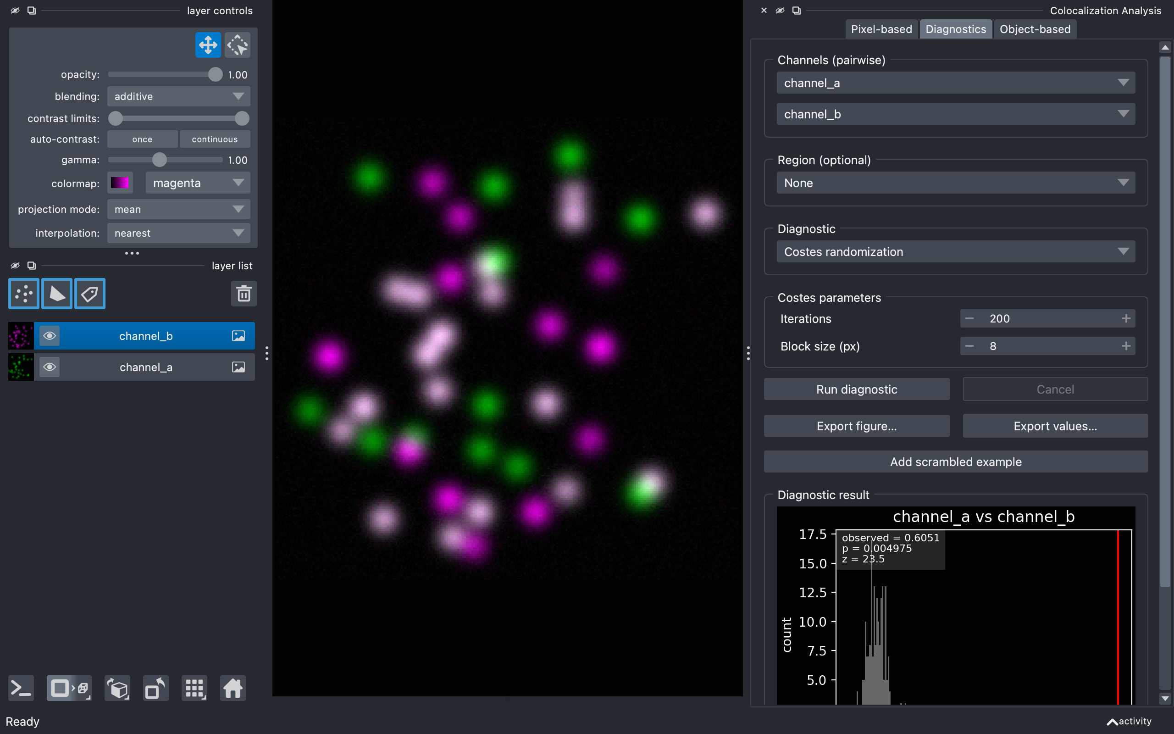Click the layer controls expand dots

tap(132, 253)
